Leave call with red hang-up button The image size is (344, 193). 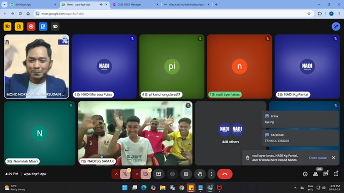tap(225, 174)
